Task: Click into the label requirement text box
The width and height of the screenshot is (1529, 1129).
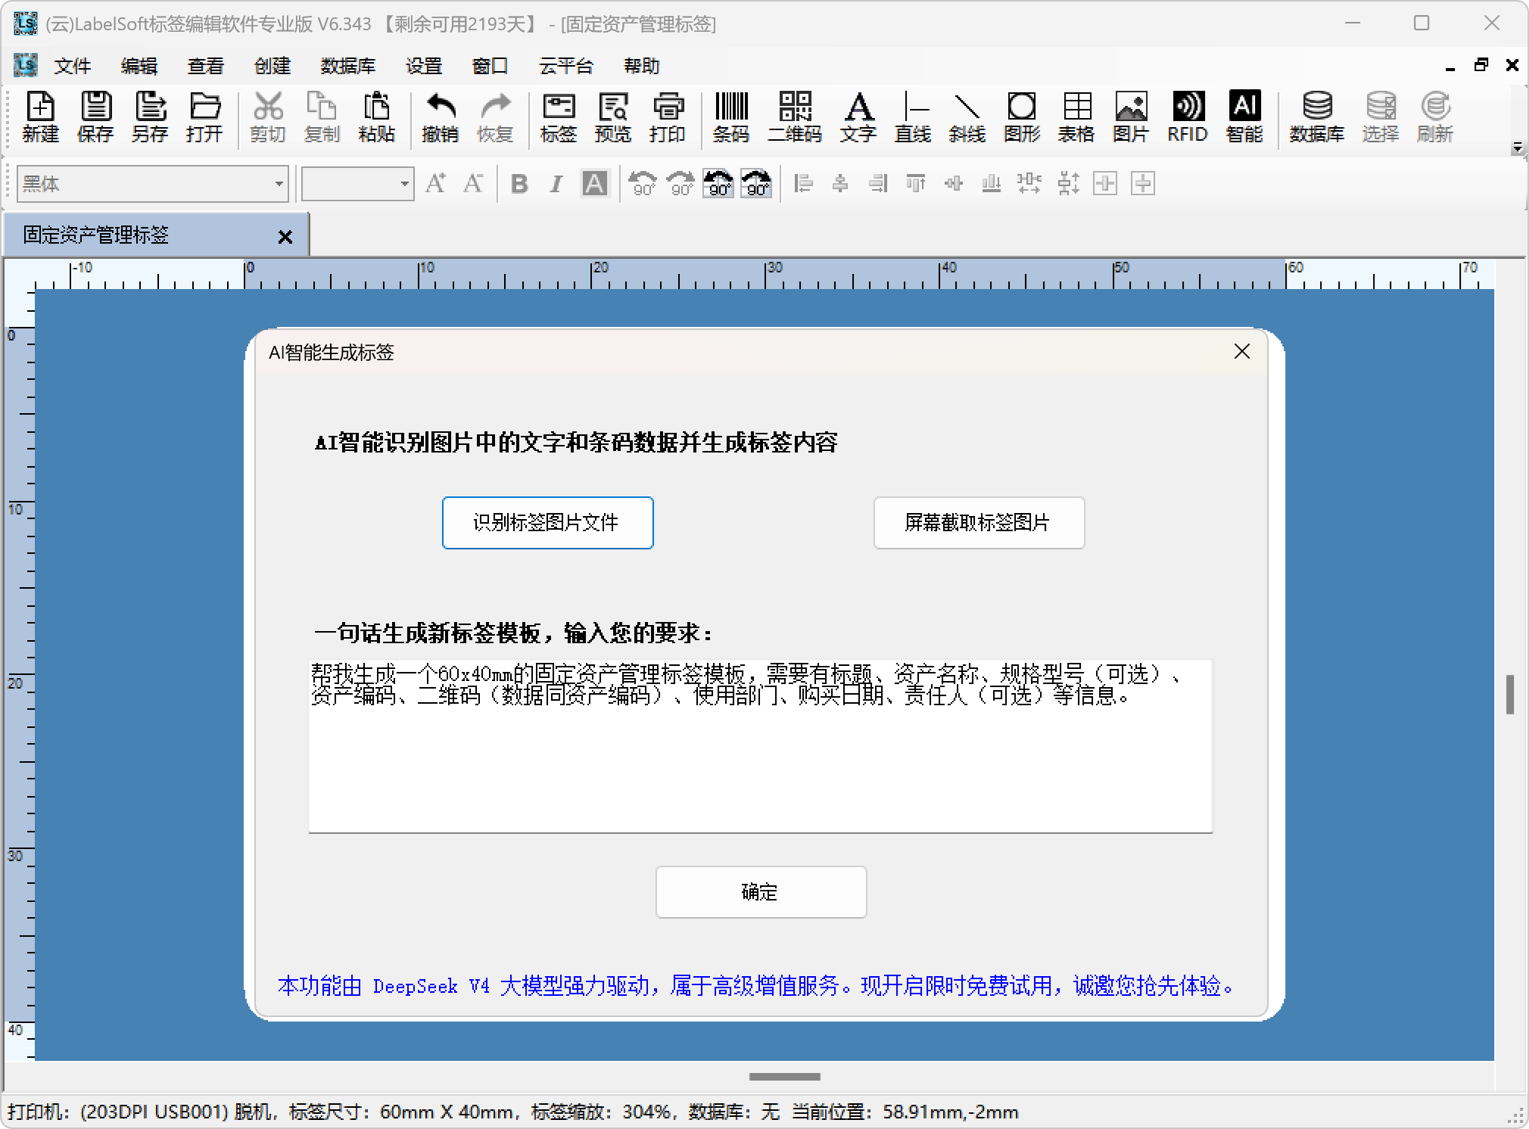Action: tap(760, 746)
